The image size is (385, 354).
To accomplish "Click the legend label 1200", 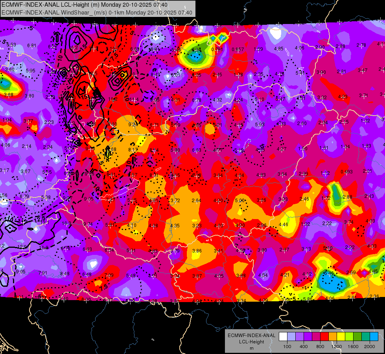I will (x=337, y=347).
